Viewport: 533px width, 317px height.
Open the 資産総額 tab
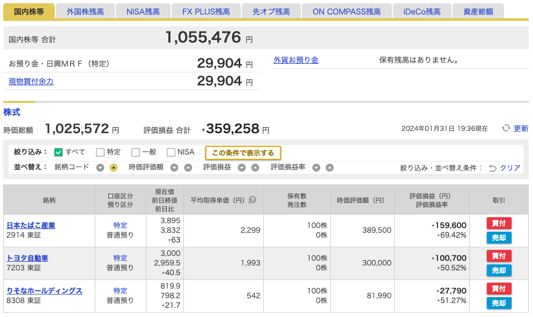click(x=478, y=12)
